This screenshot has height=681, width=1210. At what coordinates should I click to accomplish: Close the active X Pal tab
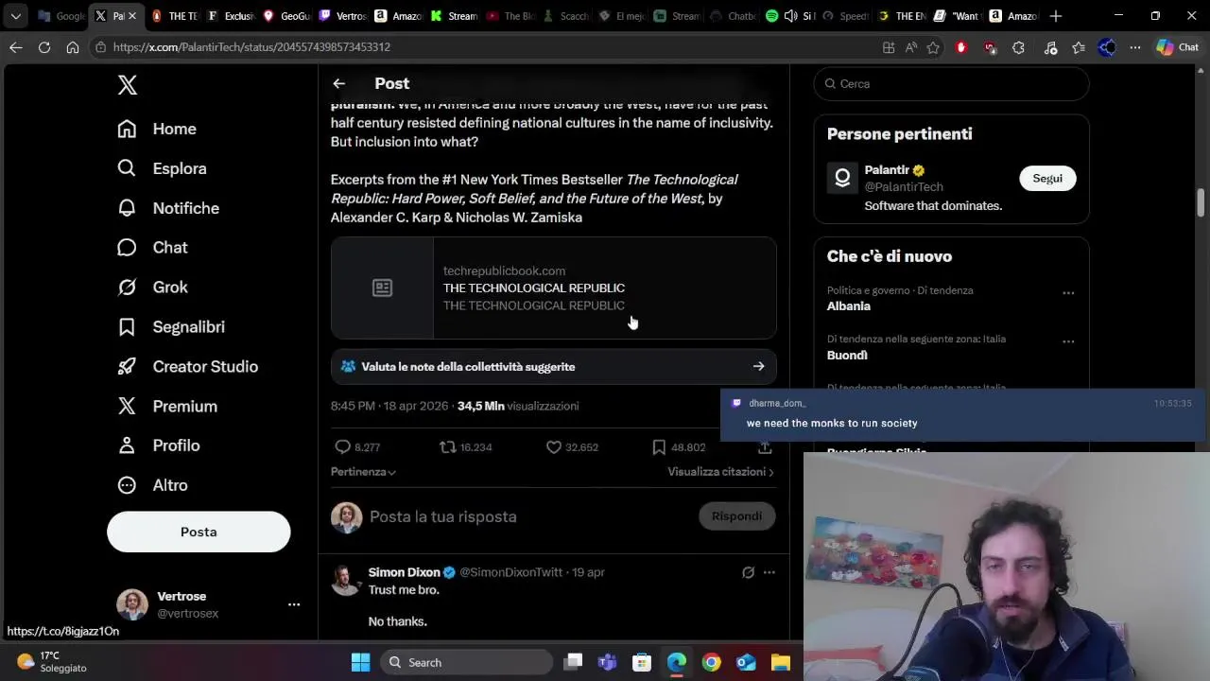point(132,16)
